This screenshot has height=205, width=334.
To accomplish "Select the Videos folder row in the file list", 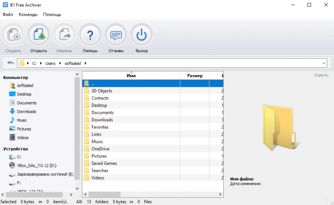I will (x=153, y=178).
